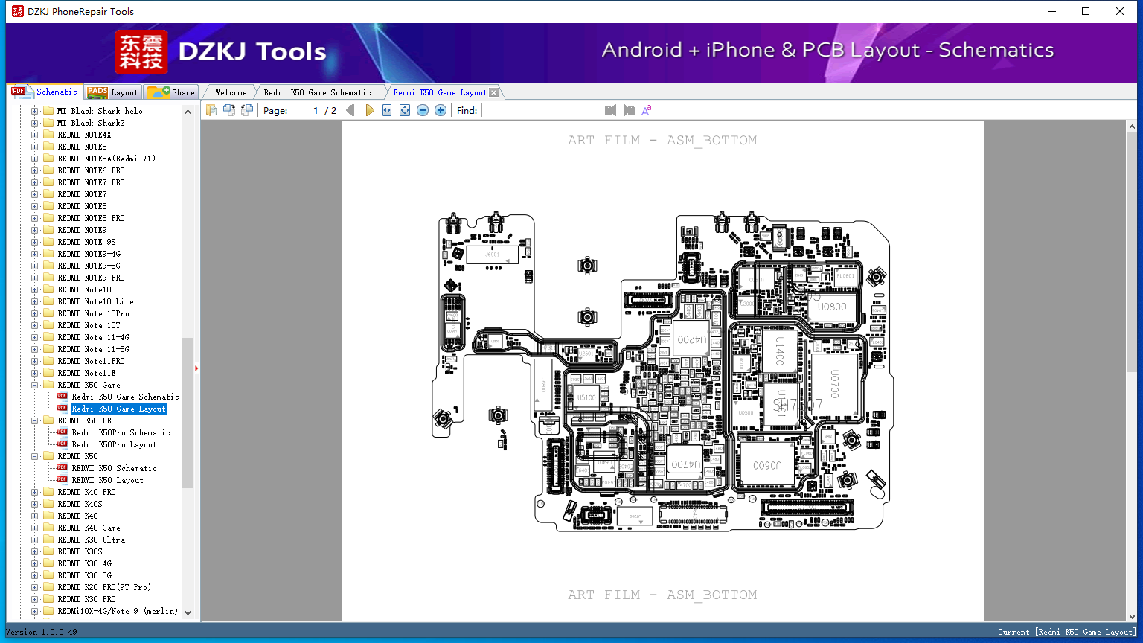Open the Share side tab
Image resolution: width=1143 pixels, height=643 pixels.
coord(171,92)
